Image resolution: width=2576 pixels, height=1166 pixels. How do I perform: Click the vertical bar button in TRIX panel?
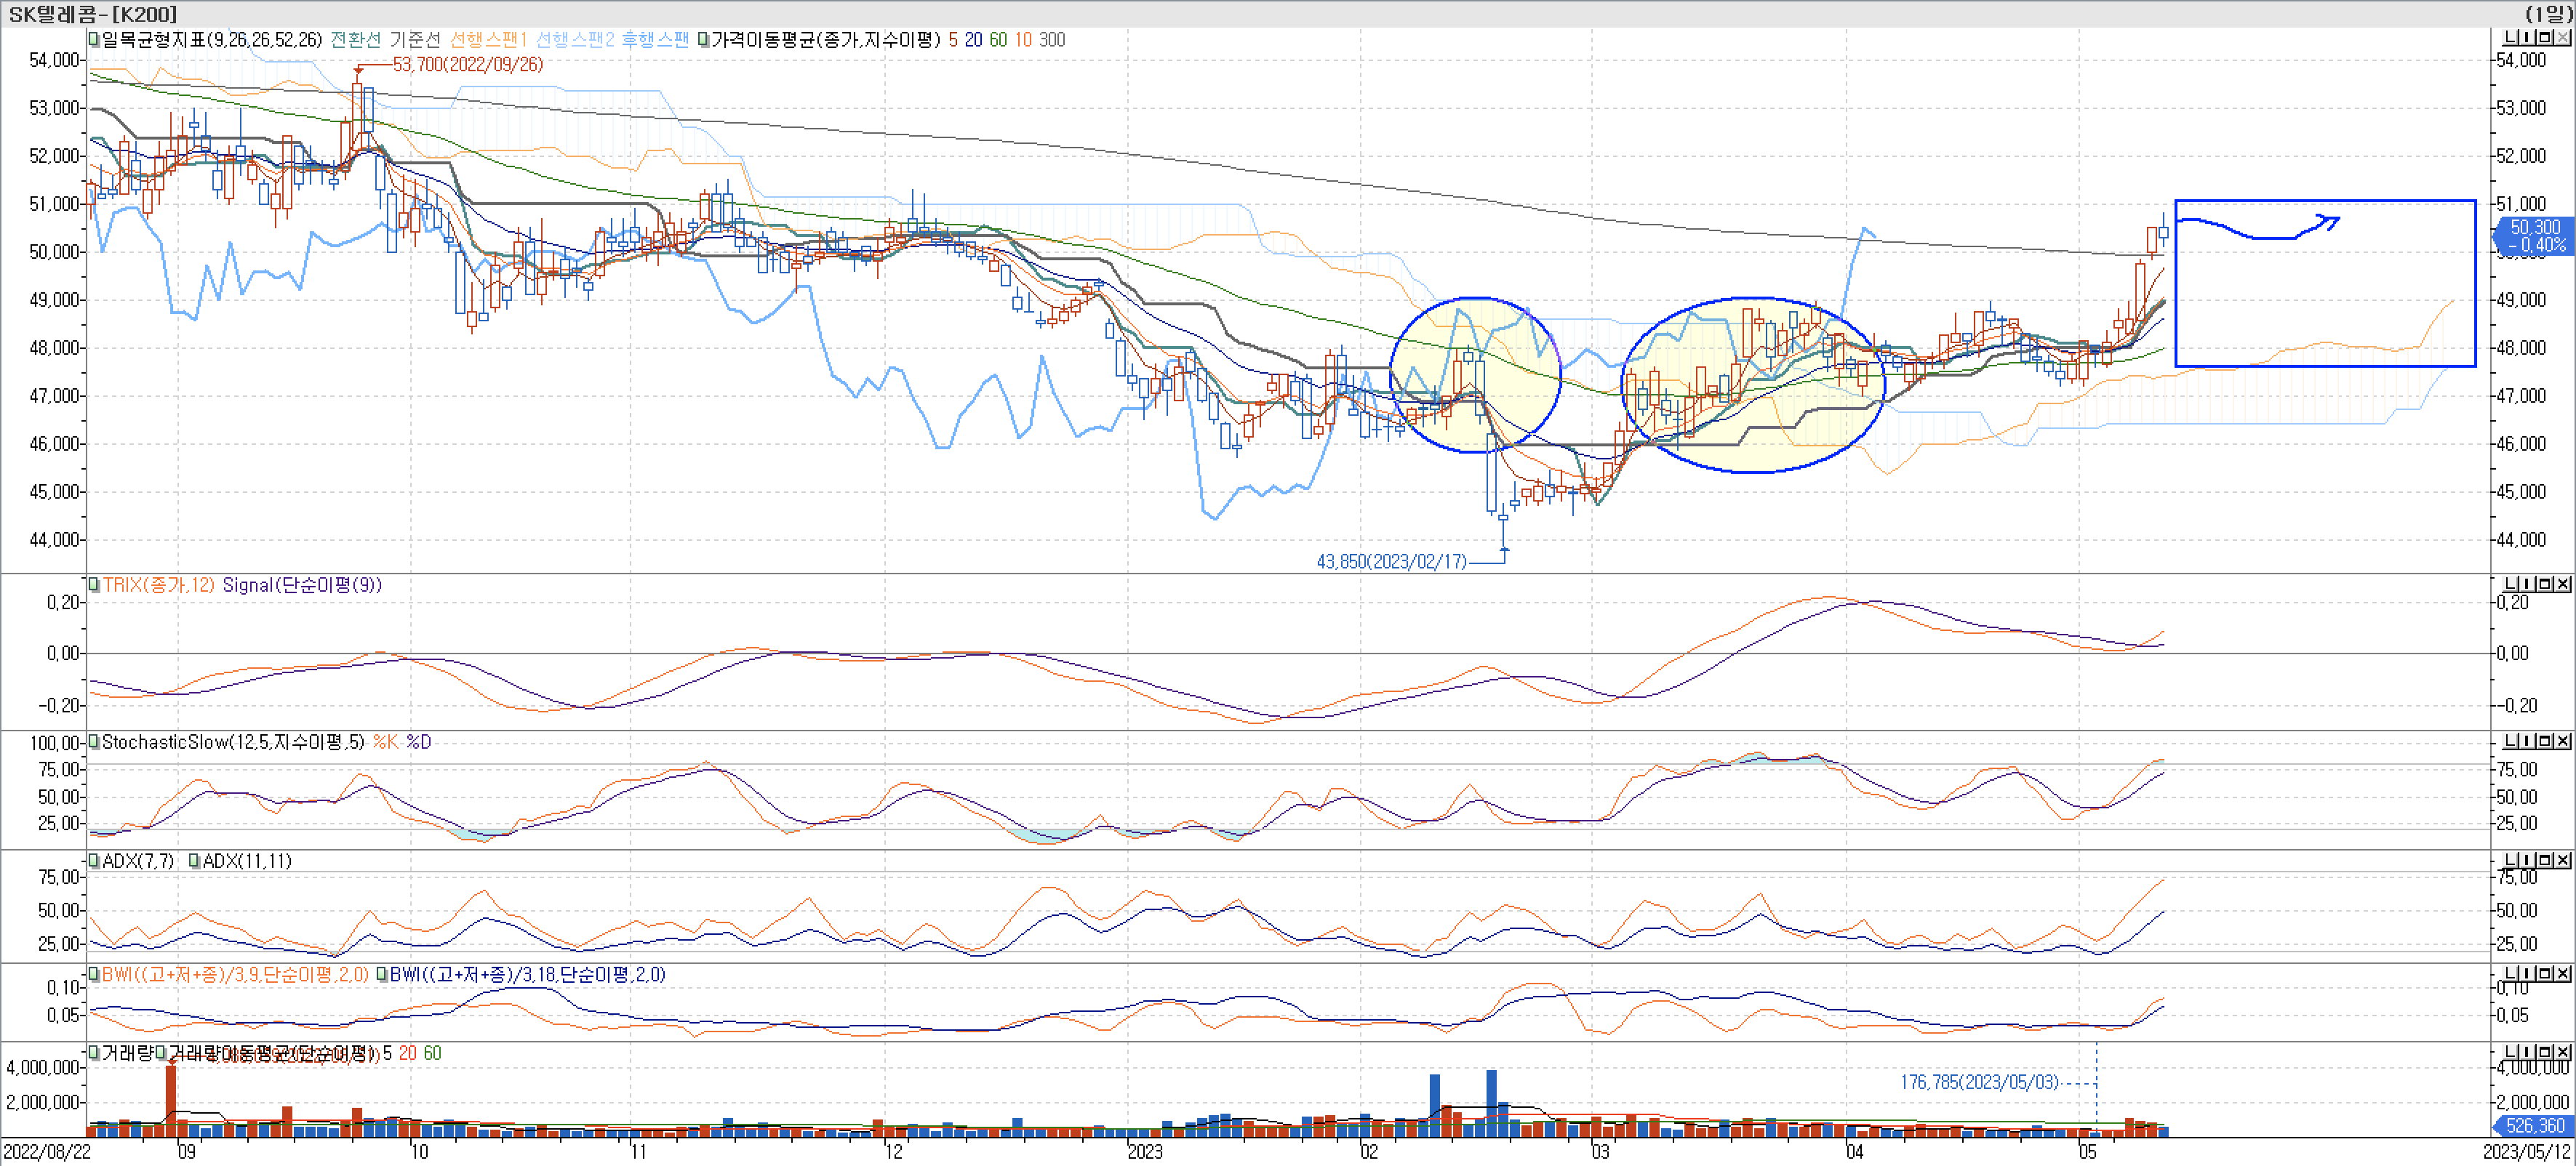pos(2527,584)
